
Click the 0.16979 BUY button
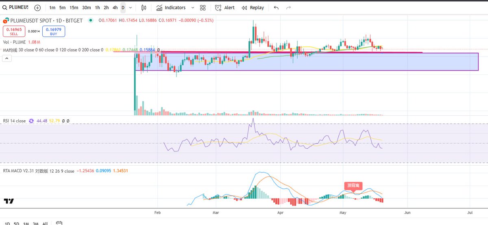click(x=54, y=31)
